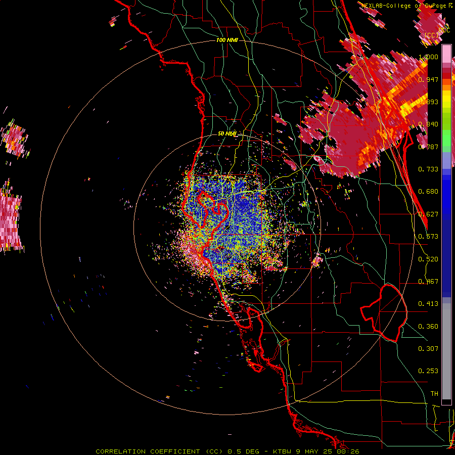Select the yellow segment of the color bar
Viewport: 455px width, 455px height.
446,100
